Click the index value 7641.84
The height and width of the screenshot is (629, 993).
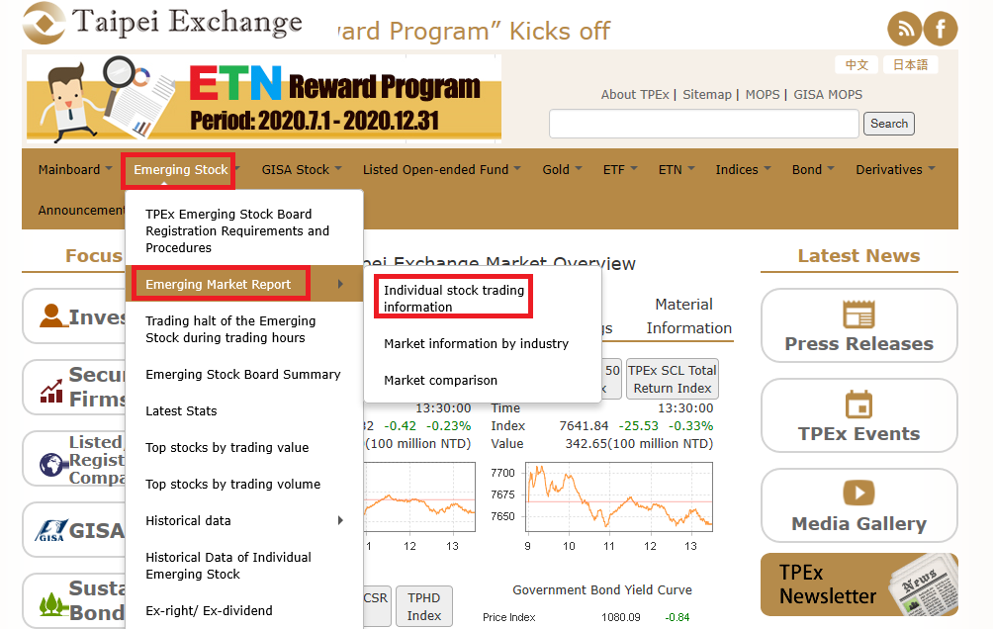584,426
